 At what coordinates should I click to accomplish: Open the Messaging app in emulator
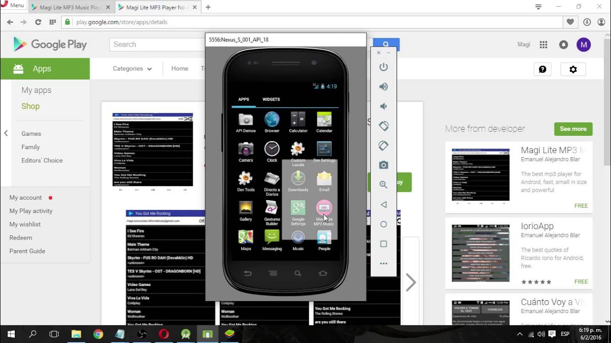(272, 240)
